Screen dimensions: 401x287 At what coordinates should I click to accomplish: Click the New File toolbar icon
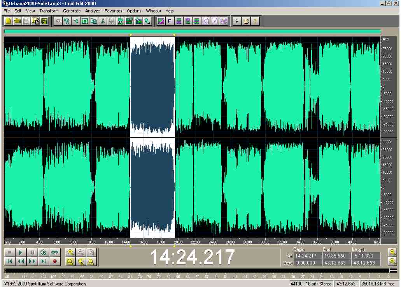tap(8, 21)
